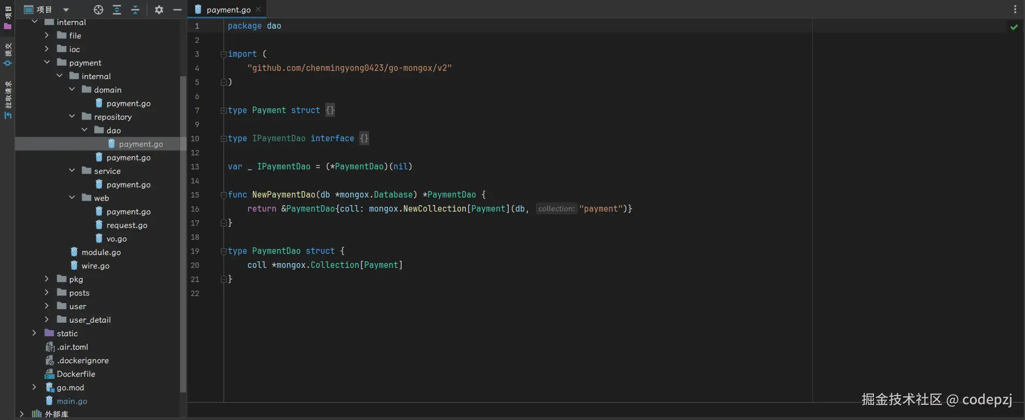Image resolution: width=1025 pixels, height=420 pixels.
Task: Select payment.go under dao folder
Action: [x=141, y=144]
